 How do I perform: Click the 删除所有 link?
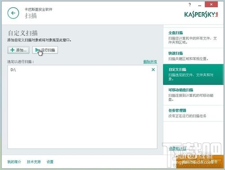point(150,62)
